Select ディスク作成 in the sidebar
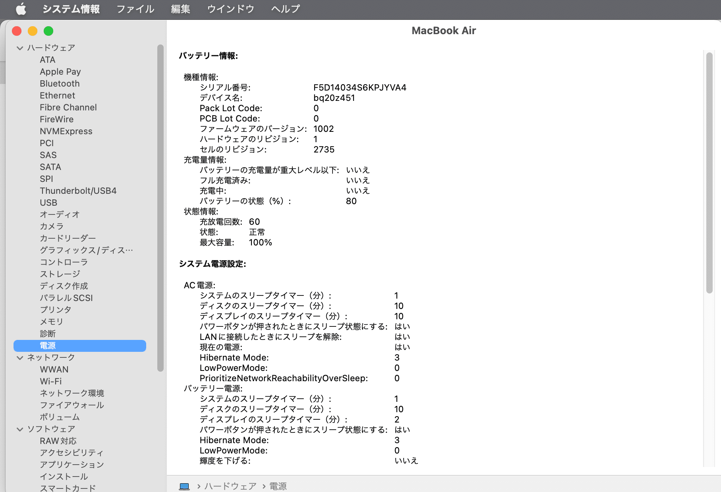Screen dimensions: 721x492 64,286
